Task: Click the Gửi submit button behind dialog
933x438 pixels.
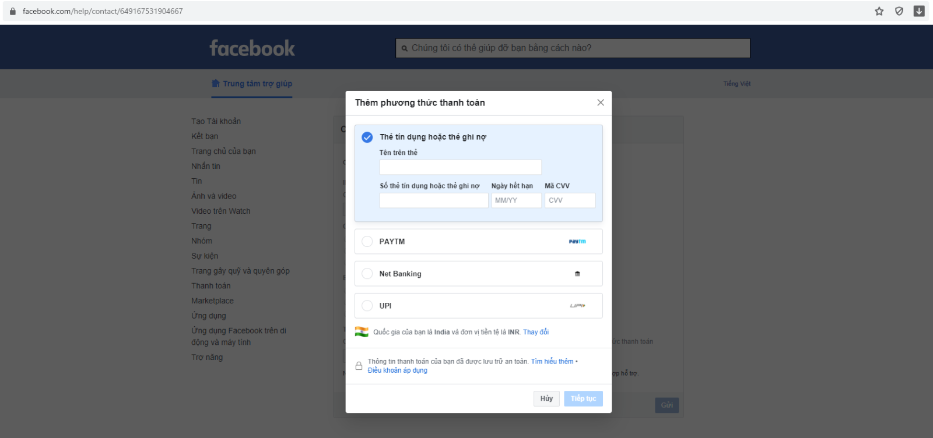Action: point(667,405)
